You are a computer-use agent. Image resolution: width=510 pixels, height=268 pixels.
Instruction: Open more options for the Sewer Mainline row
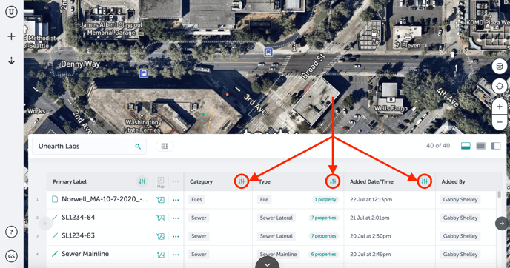point(176,255)
